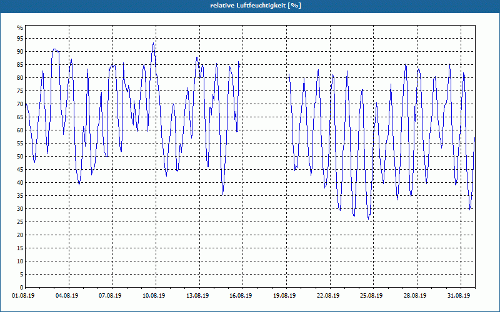Click the x-axis date label 07.08.19
500x312 pixels.
[x=110, y=296]
